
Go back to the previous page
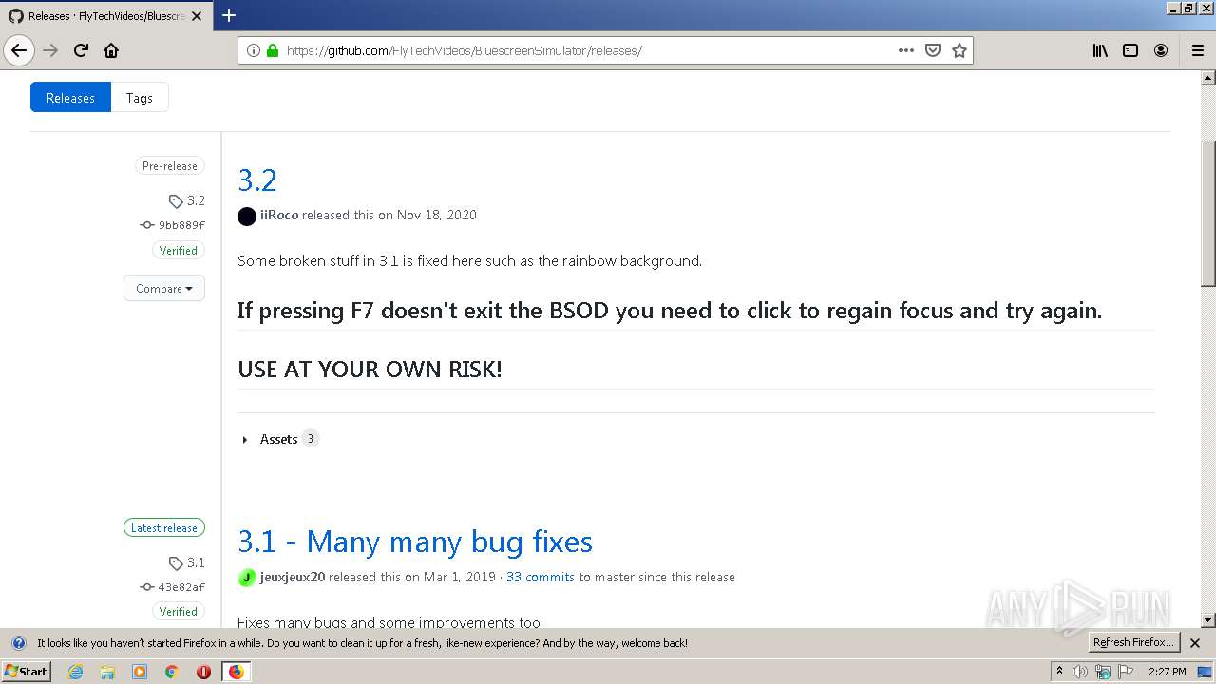19,50
